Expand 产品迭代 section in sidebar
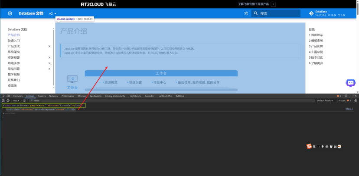359x176 pixels. click(x=49, y=46)
